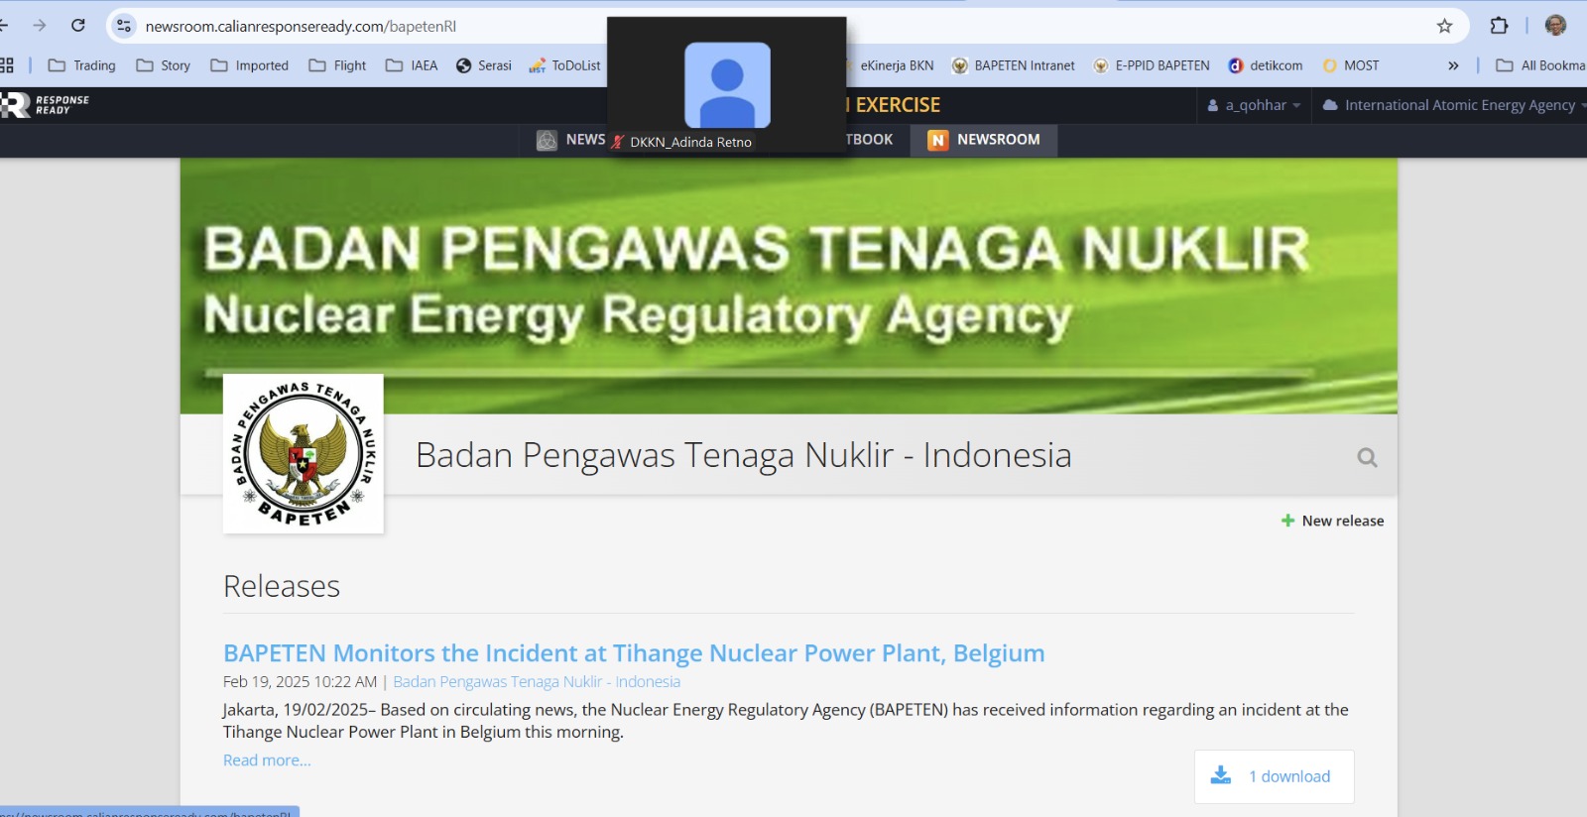Open newsroom search magnifier icon

pyautogui.click(x=1367, y=457)
